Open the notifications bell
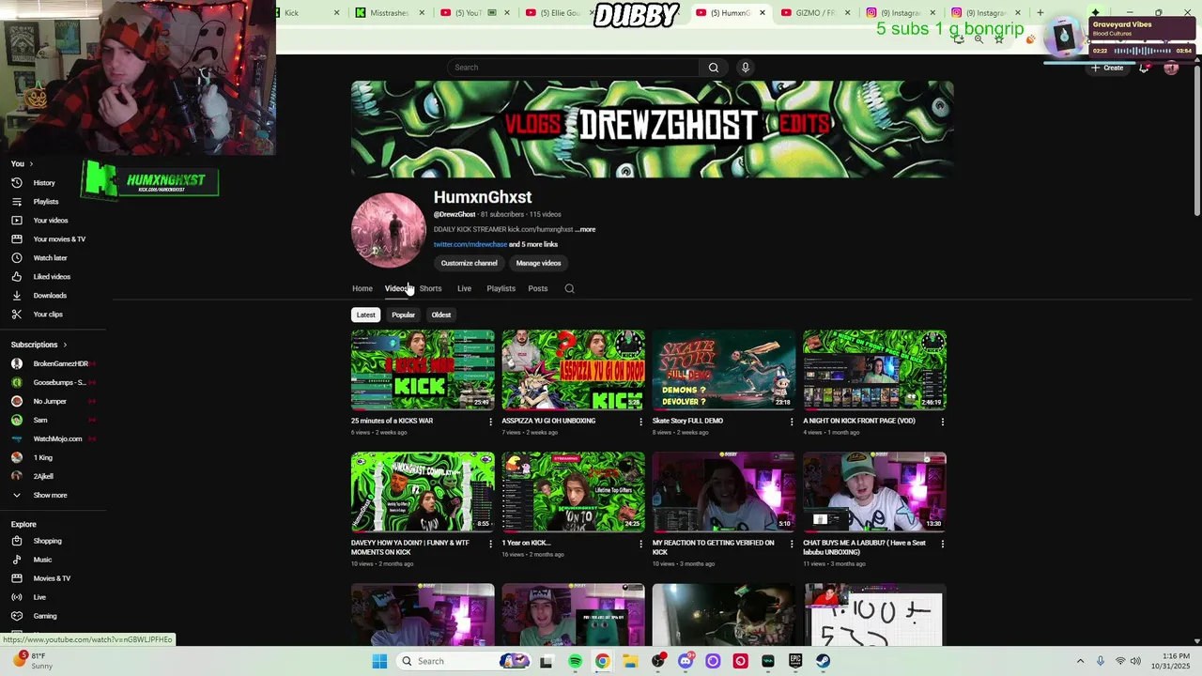Viewport: 1202px width, 676px height. click(x=1144, y=68)
